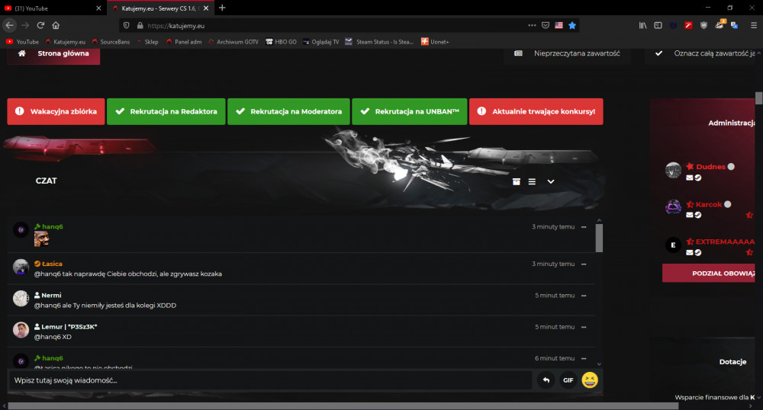Open Aktualnie trwające konkursy announcement
This screenshot has width=763, height=410.
pyautogui.click(x=536, y=111)
